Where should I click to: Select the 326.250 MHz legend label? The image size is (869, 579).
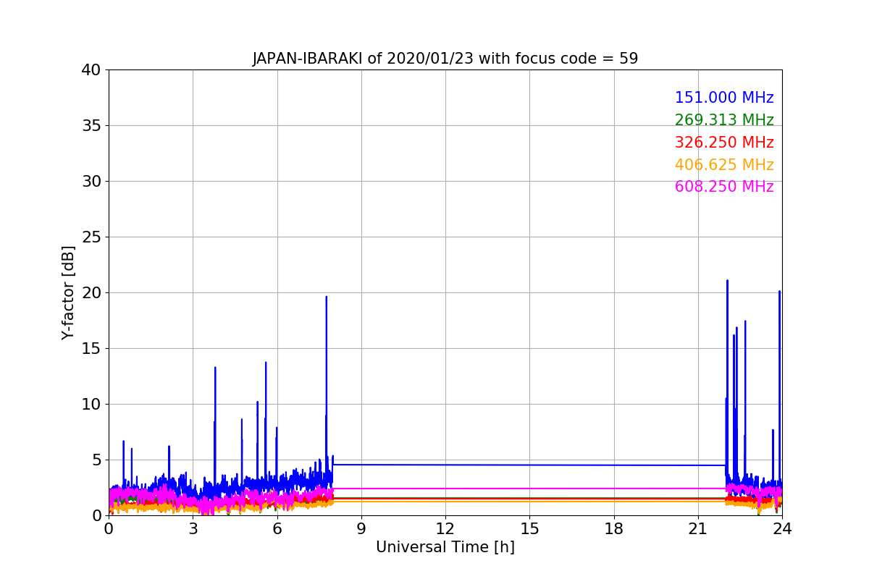tap(724, 143)
